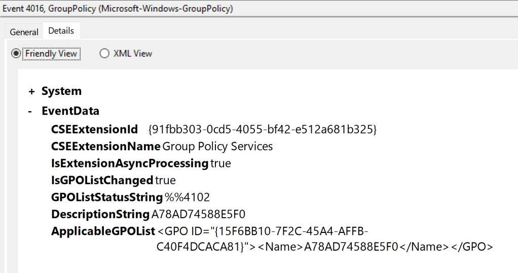This screenshot has width=518, height=273.
Task: Select the DescriptionString field label
Action: click(100, 214)
